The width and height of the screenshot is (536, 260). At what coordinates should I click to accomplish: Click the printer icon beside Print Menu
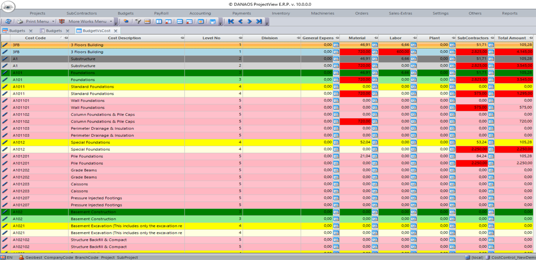20,21
